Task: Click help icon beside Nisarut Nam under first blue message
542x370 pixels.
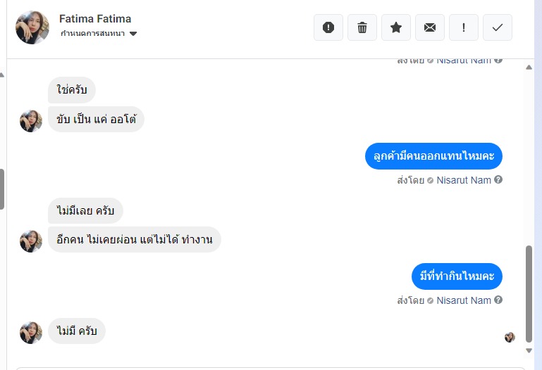Action: coord(498,180)
